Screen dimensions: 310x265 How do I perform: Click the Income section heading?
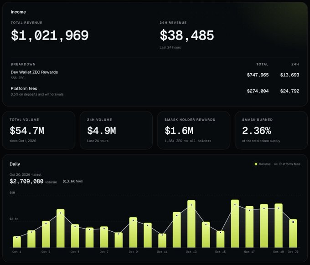pyautogui.click(x=18, y=12)
